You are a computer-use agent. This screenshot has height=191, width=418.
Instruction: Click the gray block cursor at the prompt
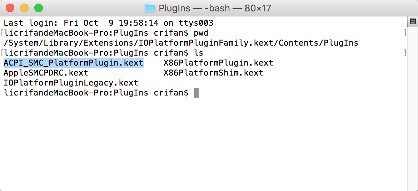click(x=196, y=93)
